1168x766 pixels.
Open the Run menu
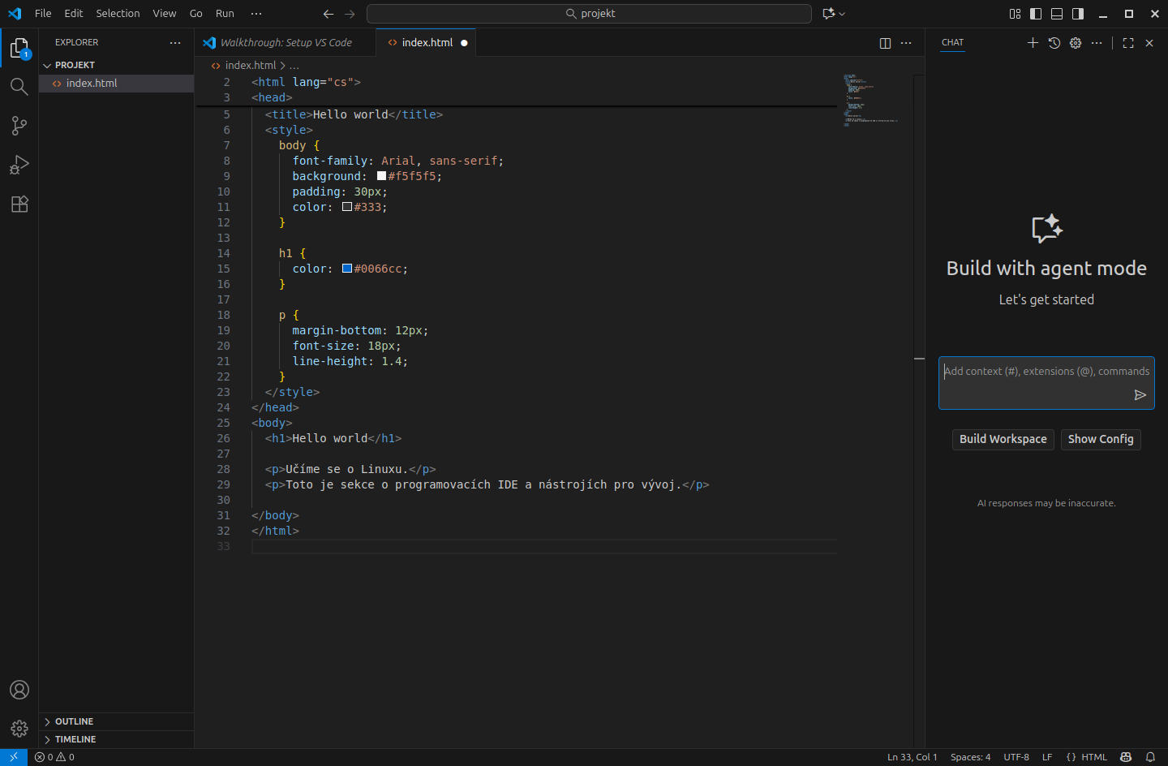point(224,13)
